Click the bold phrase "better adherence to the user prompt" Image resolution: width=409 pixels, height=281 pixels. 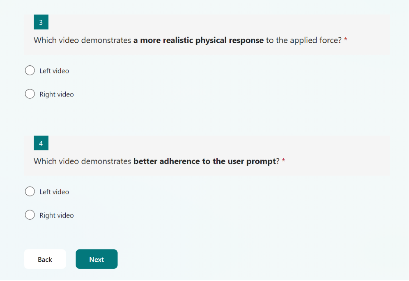coord(204,161)
